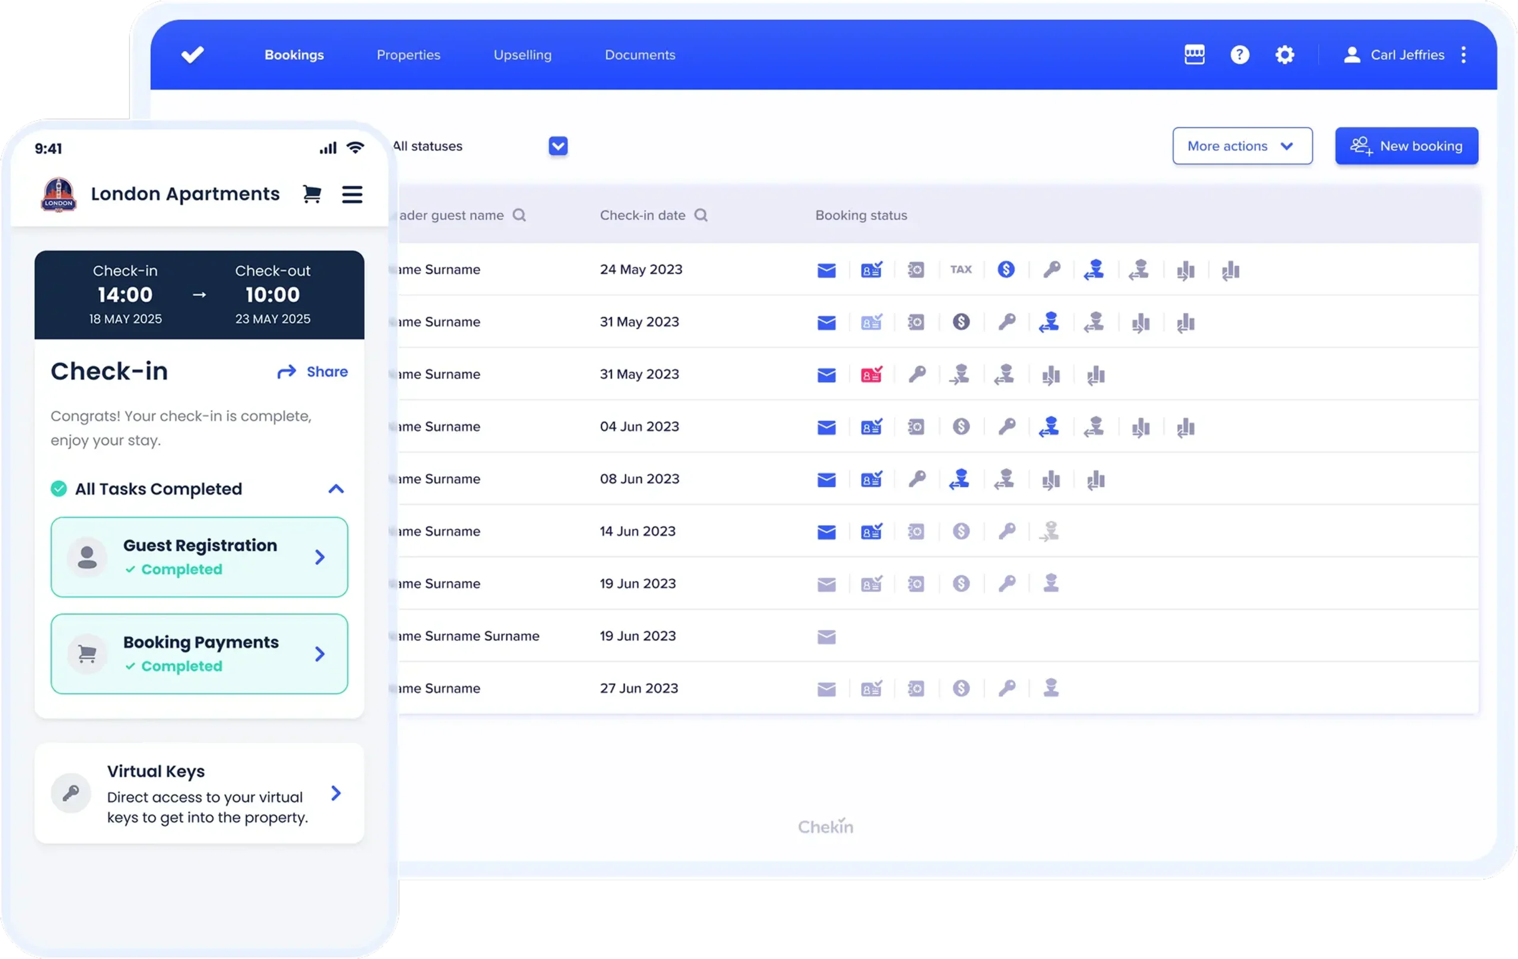
Task: Click the calendar icon in header
Action: [1194, 55]
